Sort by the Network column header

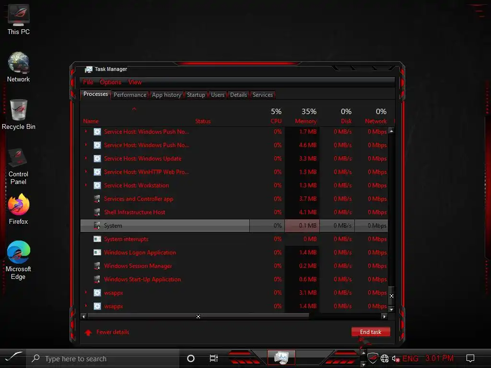coord(376,121)
